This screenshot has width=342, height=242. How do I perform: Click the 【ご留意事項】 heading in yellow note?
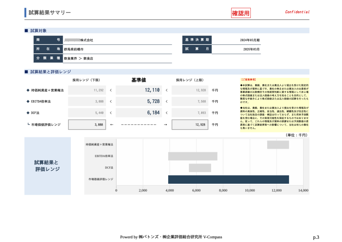pos(248,80)
